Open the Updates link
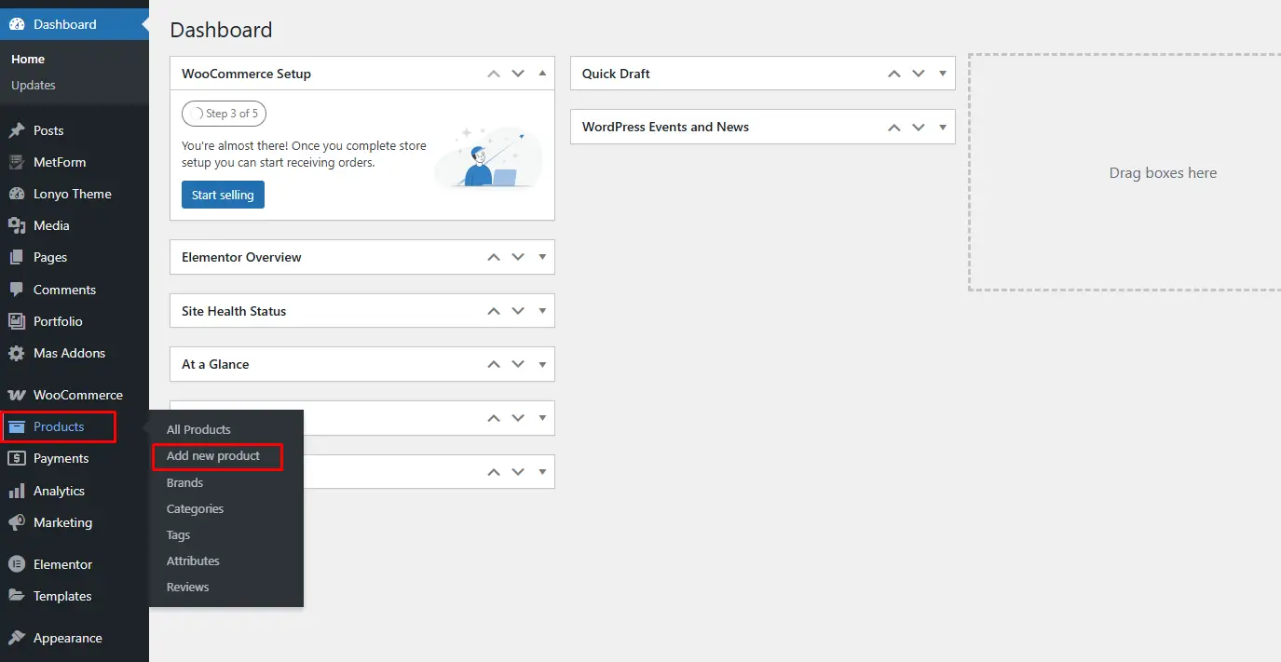This screenshot has width=1281, height=662. click(x=34, y=85)
